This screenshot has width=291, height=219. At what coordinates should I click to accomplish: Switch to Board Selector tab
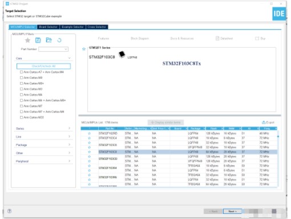(x=48, y=27)
